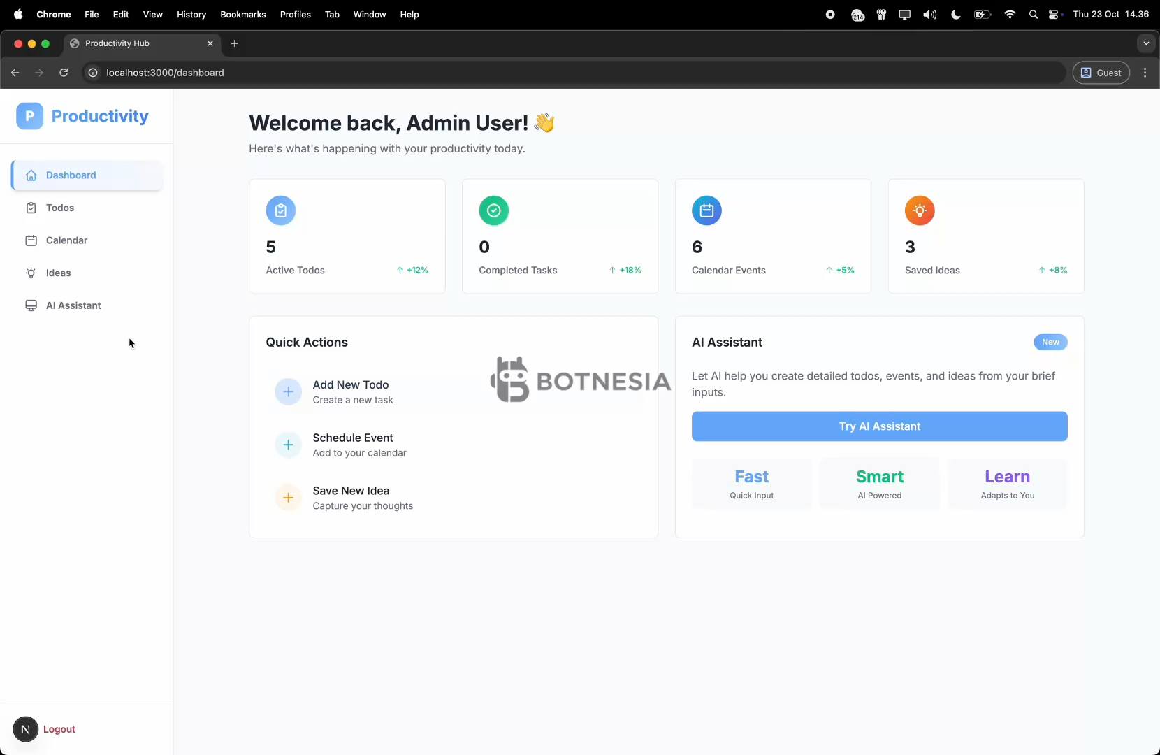This screenshot has width=1160, height=755.
Task: Open macOS Spotlight search icon
Action: pos(1033,14)
